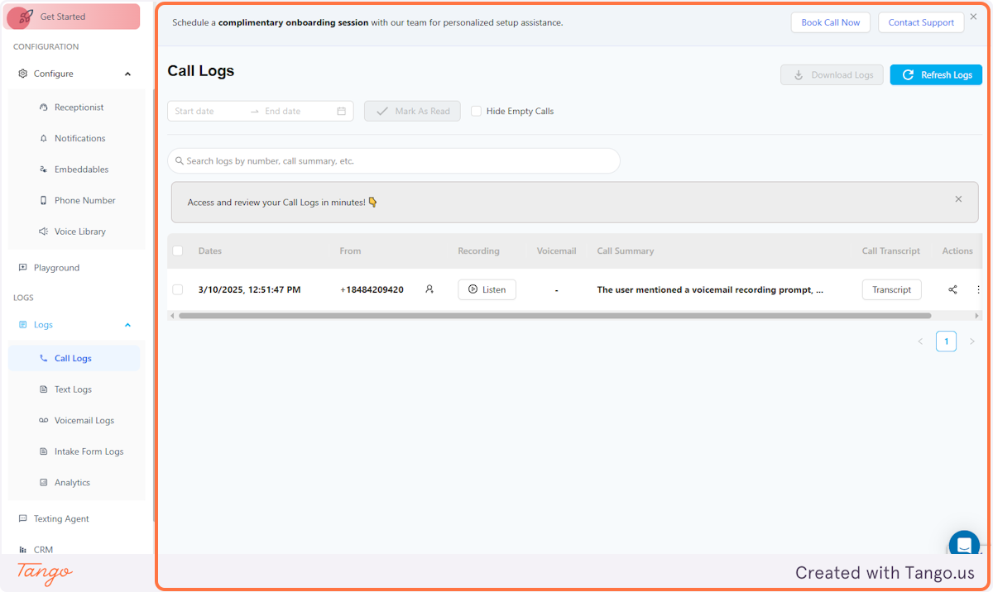This screenshot has height=592, width=993.
Task: Click the Analytics chart icon
Action: point(44,483)
